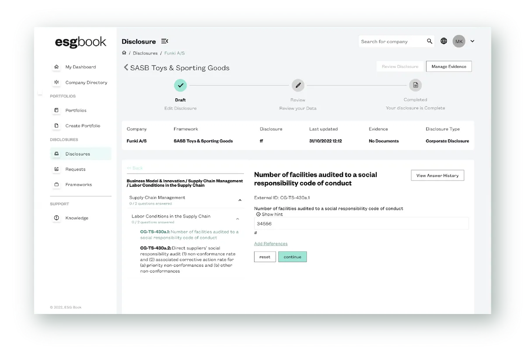524x349 pixels.
Task: Click the Company Directory sidebar icon
Action: point(56,82)
